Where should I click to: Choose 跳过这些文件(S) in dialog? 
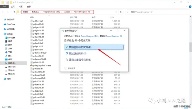[x=77, y=53]
